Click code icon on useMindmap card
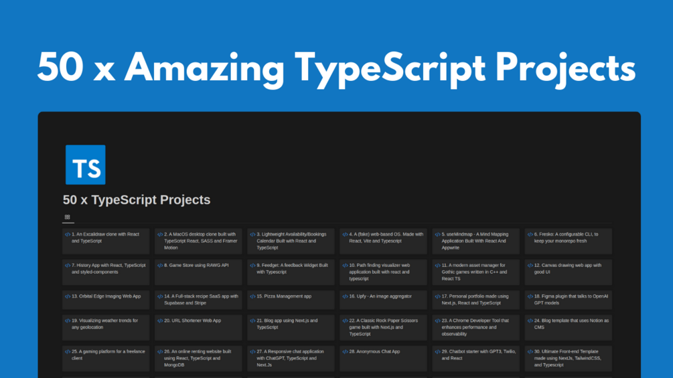Screen dimensions: 673x378 tap(438, 234)
